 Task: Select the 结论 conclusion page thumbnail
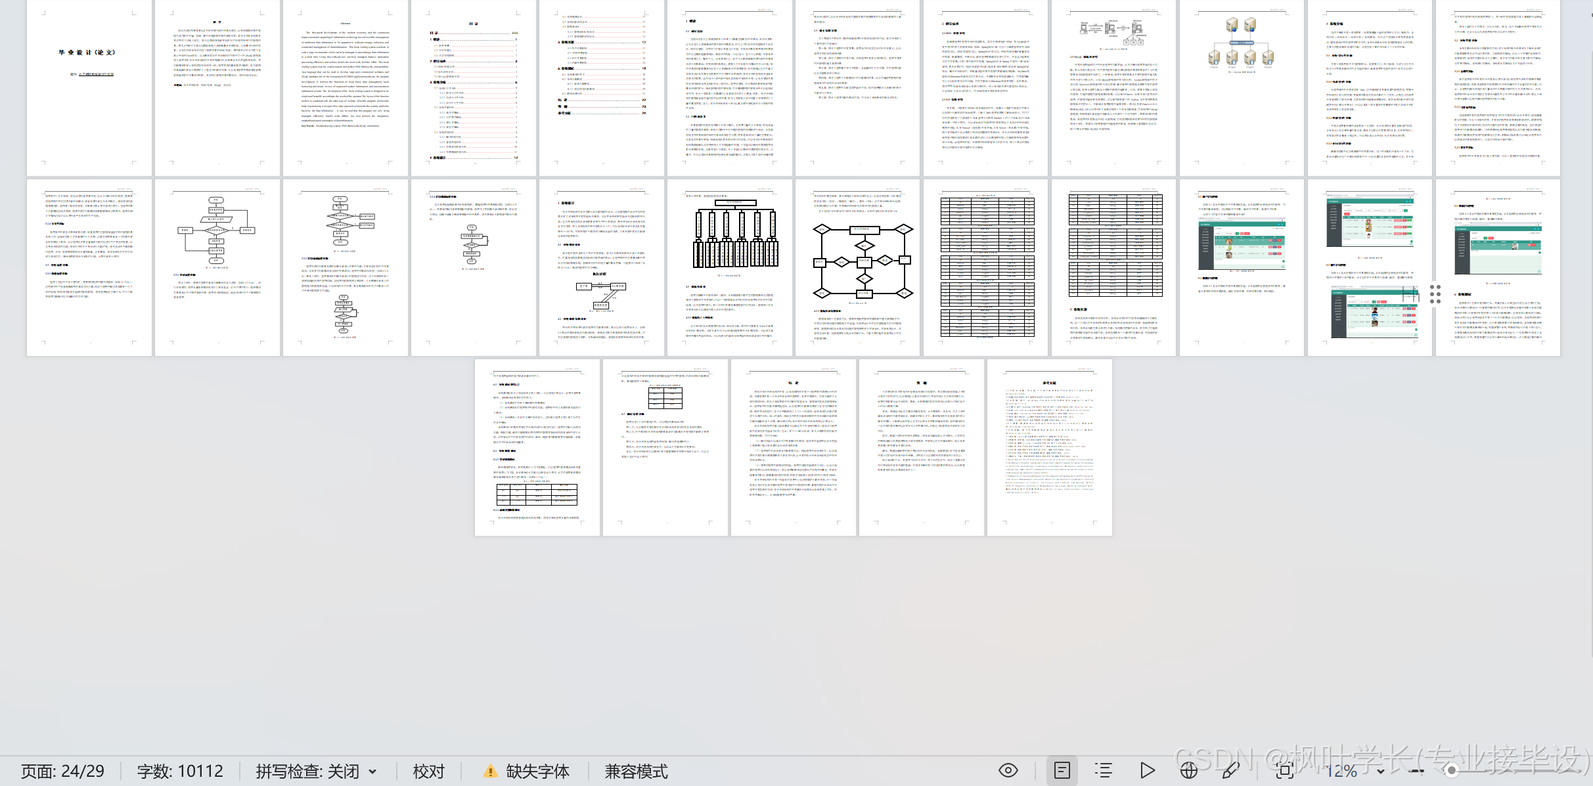[x=793, y=447]
